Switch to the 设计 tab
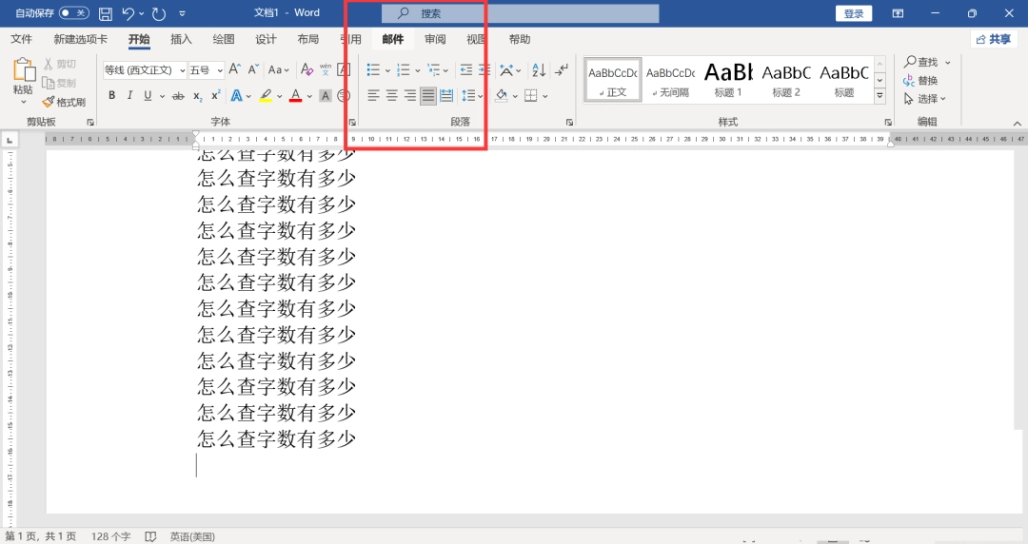 [x=266, y=39]
